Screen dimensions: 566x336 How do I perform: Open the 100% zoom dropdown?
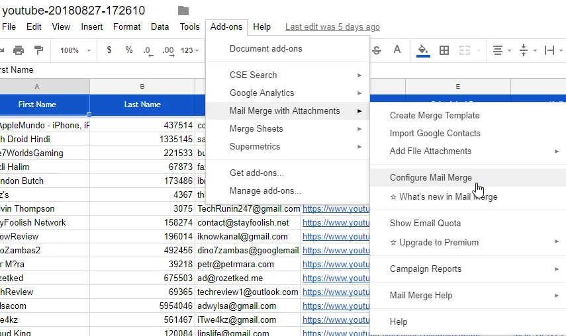point(75,50)
